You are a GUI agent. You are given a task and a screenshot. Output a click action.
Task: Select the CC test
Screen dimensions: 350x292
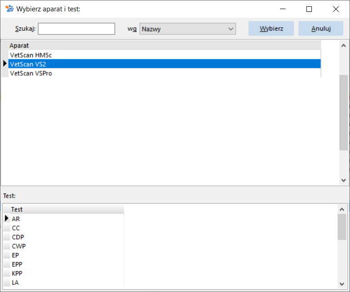tap(67, 228)
